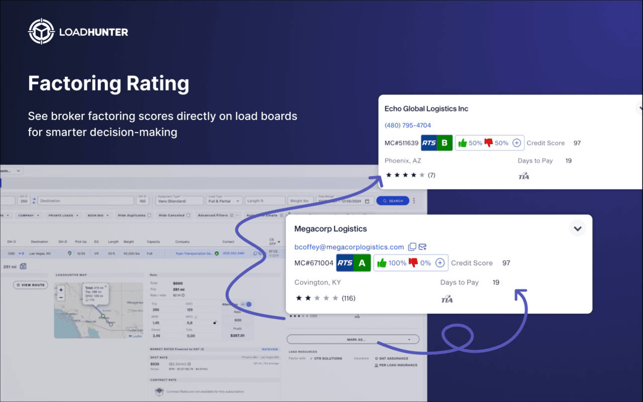The width and height of the screenshot is (643, 402).
Task: Click the Rate 600 input field
Action: pyautogui.click(x=238, y=320)
